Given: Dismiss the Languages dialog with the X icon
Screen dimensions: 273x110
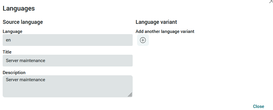Looking at the screenshot, I should coord(271,1).
